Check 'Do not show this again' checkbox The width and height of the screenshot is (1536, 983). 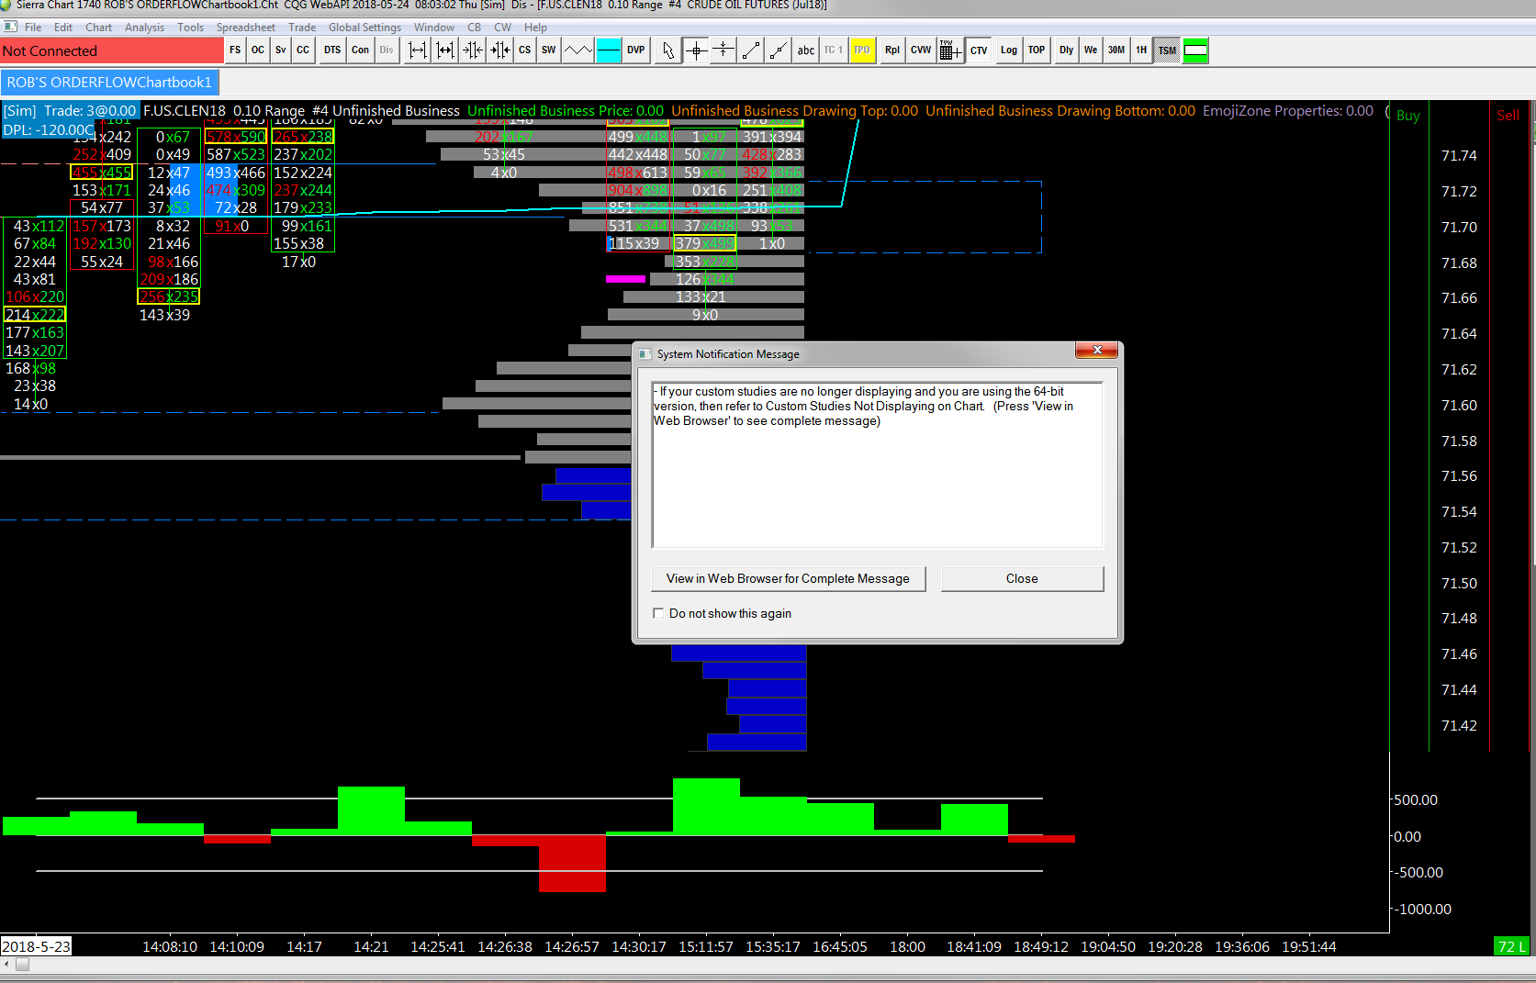click(658, 613)
